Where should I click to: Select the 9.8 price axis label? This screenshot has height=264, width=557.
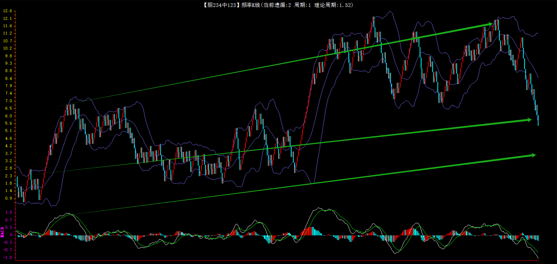[x=9, y=56]
